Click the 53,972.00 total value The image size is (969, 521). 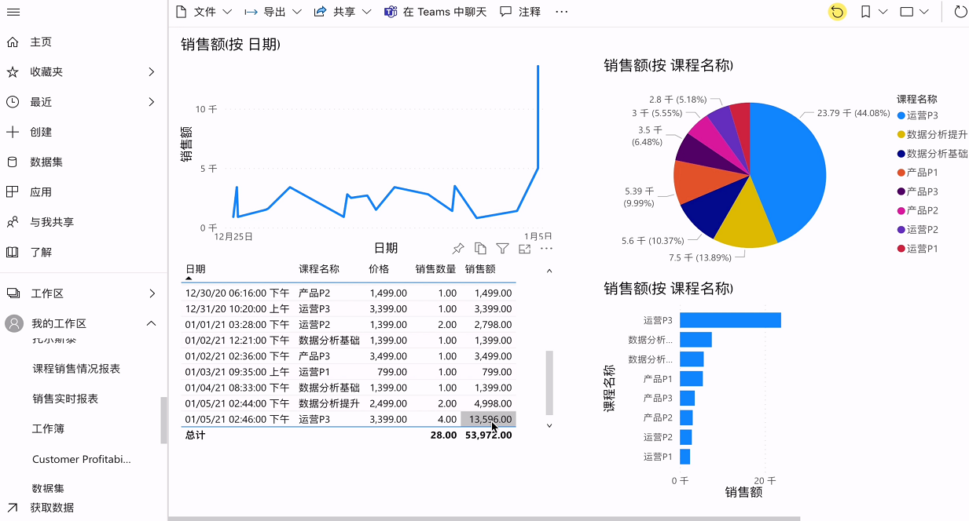coord(489,435)
